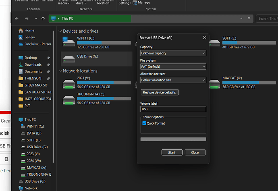Open the pinned Downloads folder
The height and width of the screenshot is (191, 278).
[30, 65]
